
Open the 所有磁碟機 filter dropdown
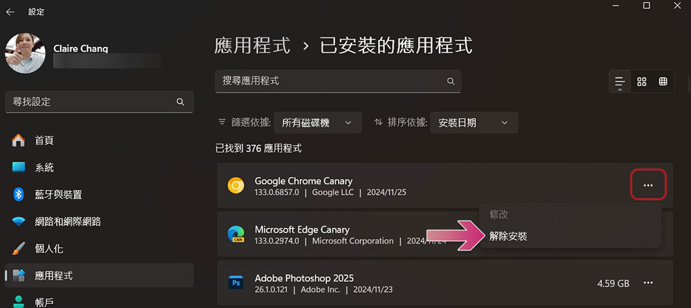pos(318,122)
